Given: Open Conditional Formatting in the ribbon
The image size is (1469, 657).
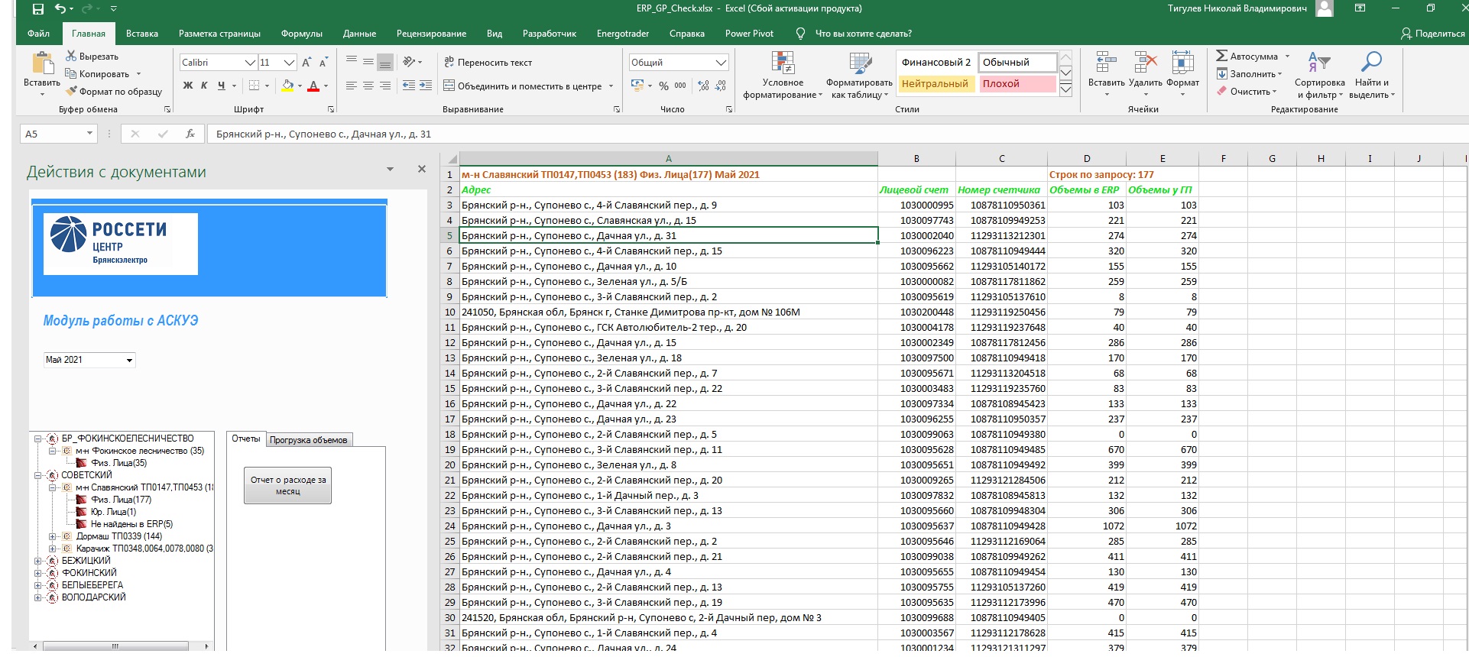Looking at the screenshot, I should [x=783, y=76].
